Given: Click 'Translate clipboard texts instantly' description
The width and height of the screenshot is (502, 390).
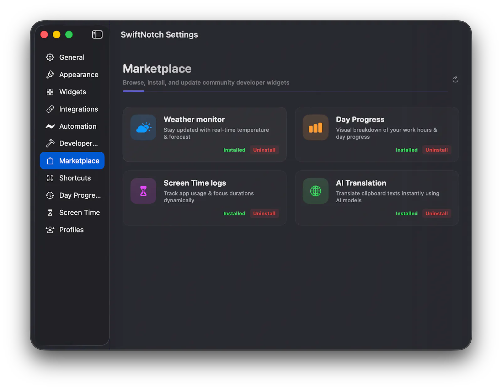Looking at the screenshot, I should point(387,197).
